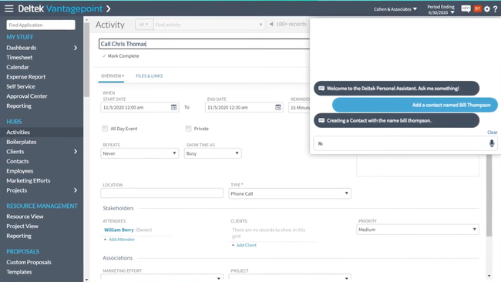Viewport: 501px width, 282px height.
Task: Open Custom Proposals in the sidebar
Action: pos(29,262)
